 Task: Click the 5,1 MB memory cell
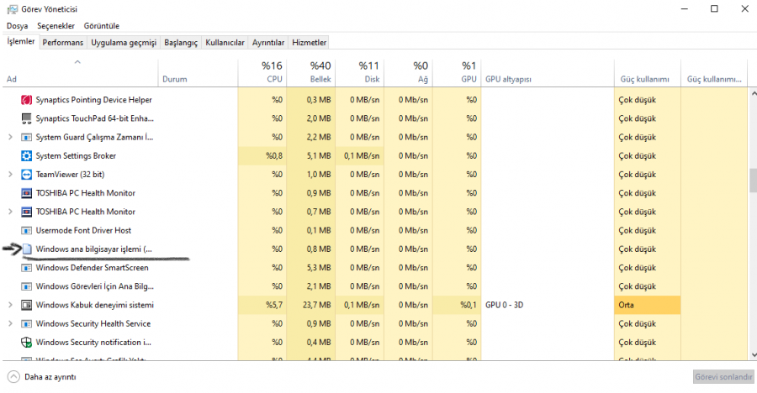tap(311, 155)
